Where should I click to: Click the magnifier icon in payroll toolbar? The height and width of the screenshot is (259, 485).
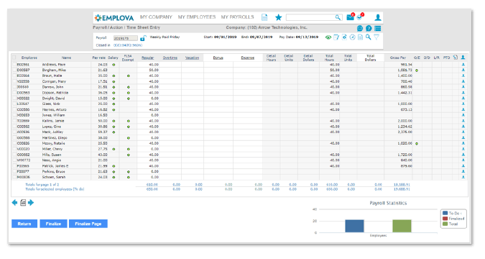(368, 37)
